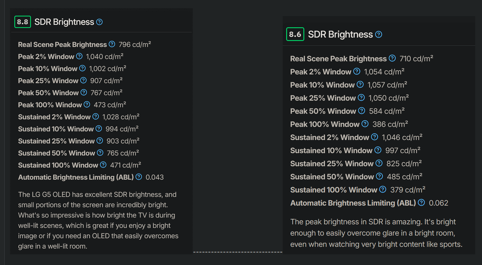This screenshot has height=265, width=482.
Task: Open the Peak 100% Window help tooltip
Action: [x=87, y=105]
